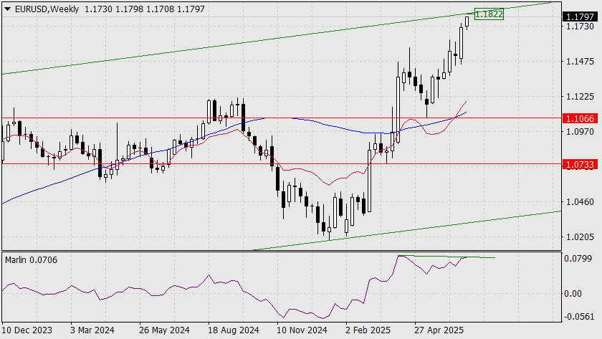602x339 pixels.
Task: Select the 10 Nov 2024 date label
Action: point(302,330)
